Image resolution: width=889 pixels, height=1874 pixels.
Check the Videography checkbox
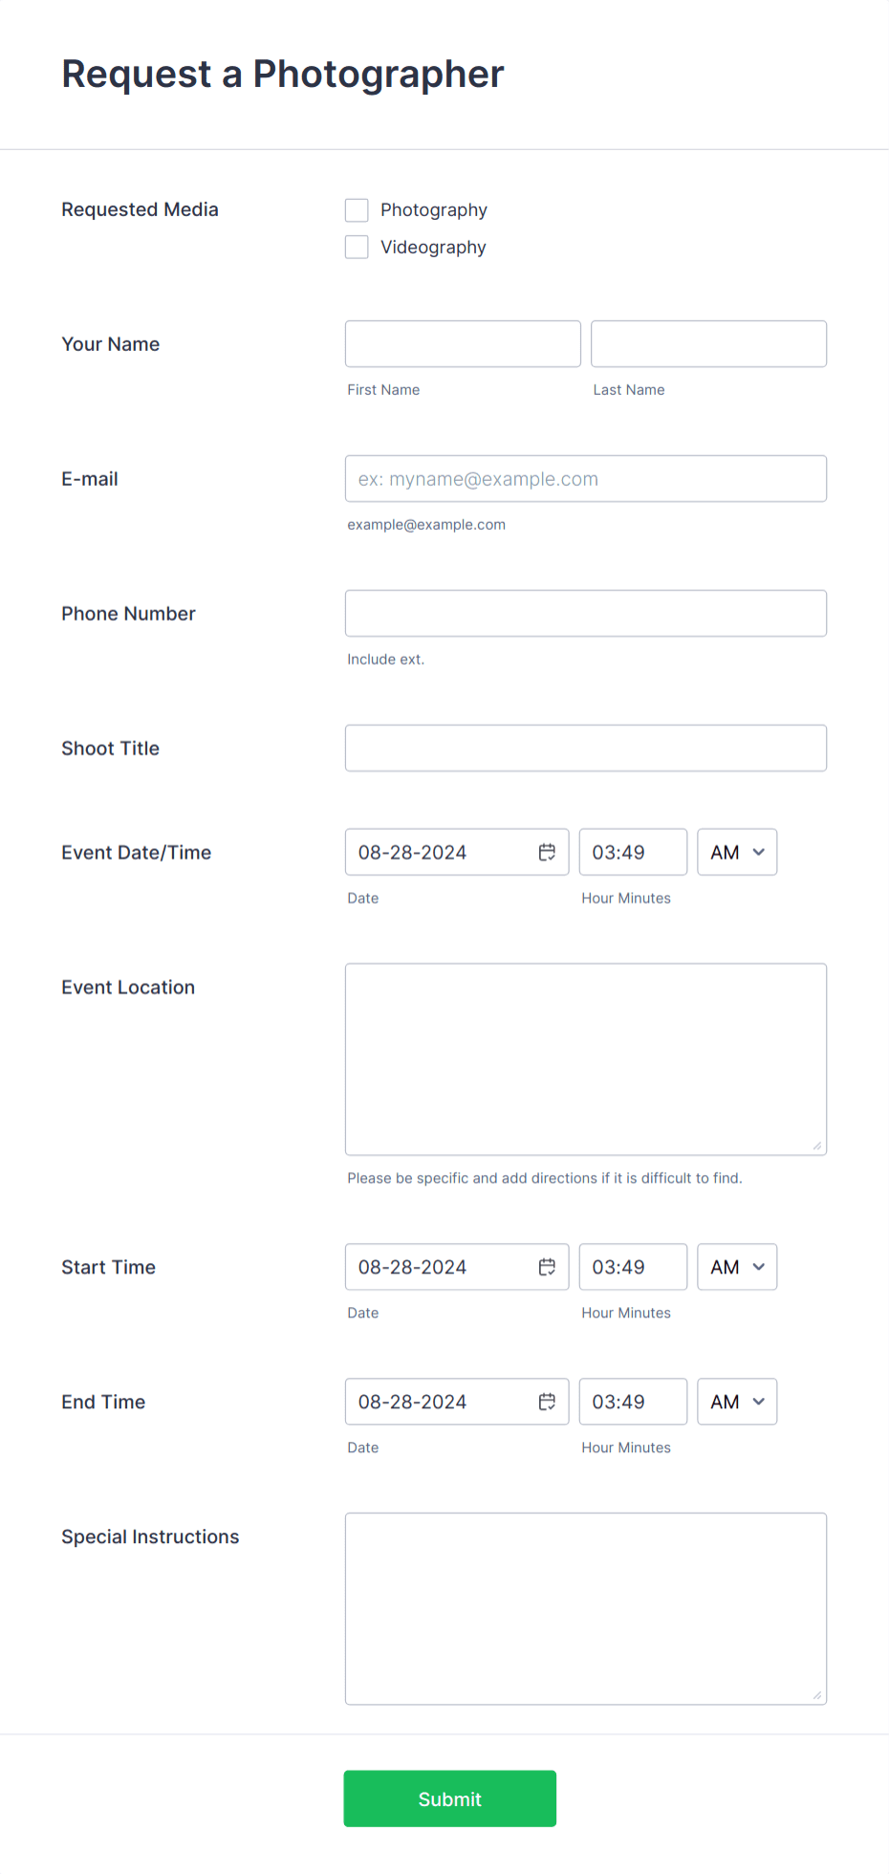point(356,247)
